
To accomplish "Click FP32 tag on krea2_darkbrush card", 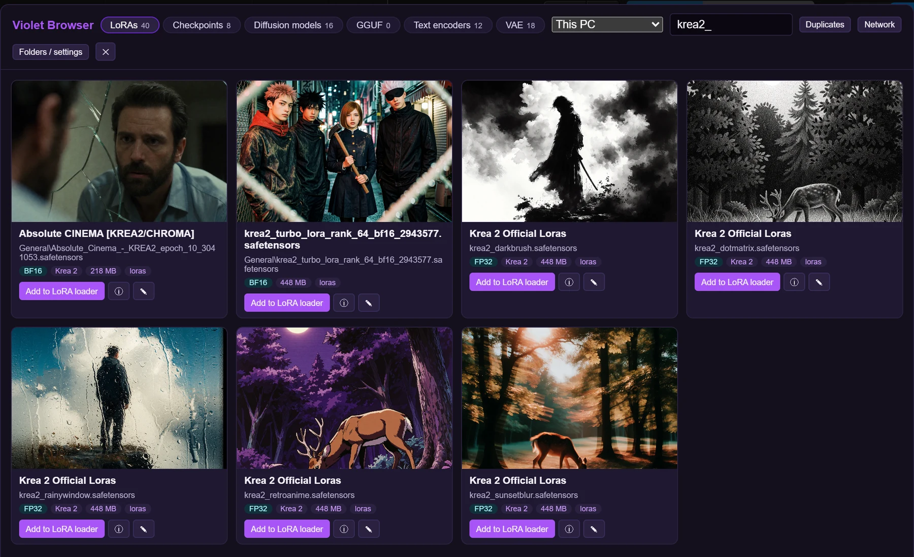I will point(483,262).
